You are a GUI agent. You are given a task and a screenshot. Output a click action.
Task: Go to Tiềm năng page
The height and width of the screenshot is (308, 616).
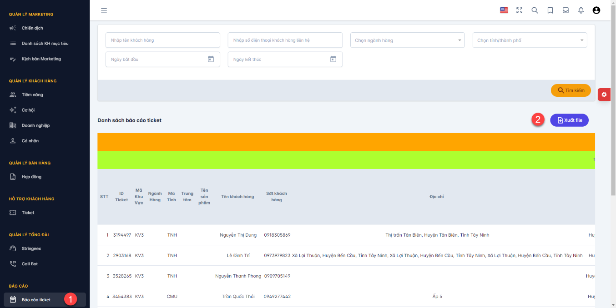(32, 95)
